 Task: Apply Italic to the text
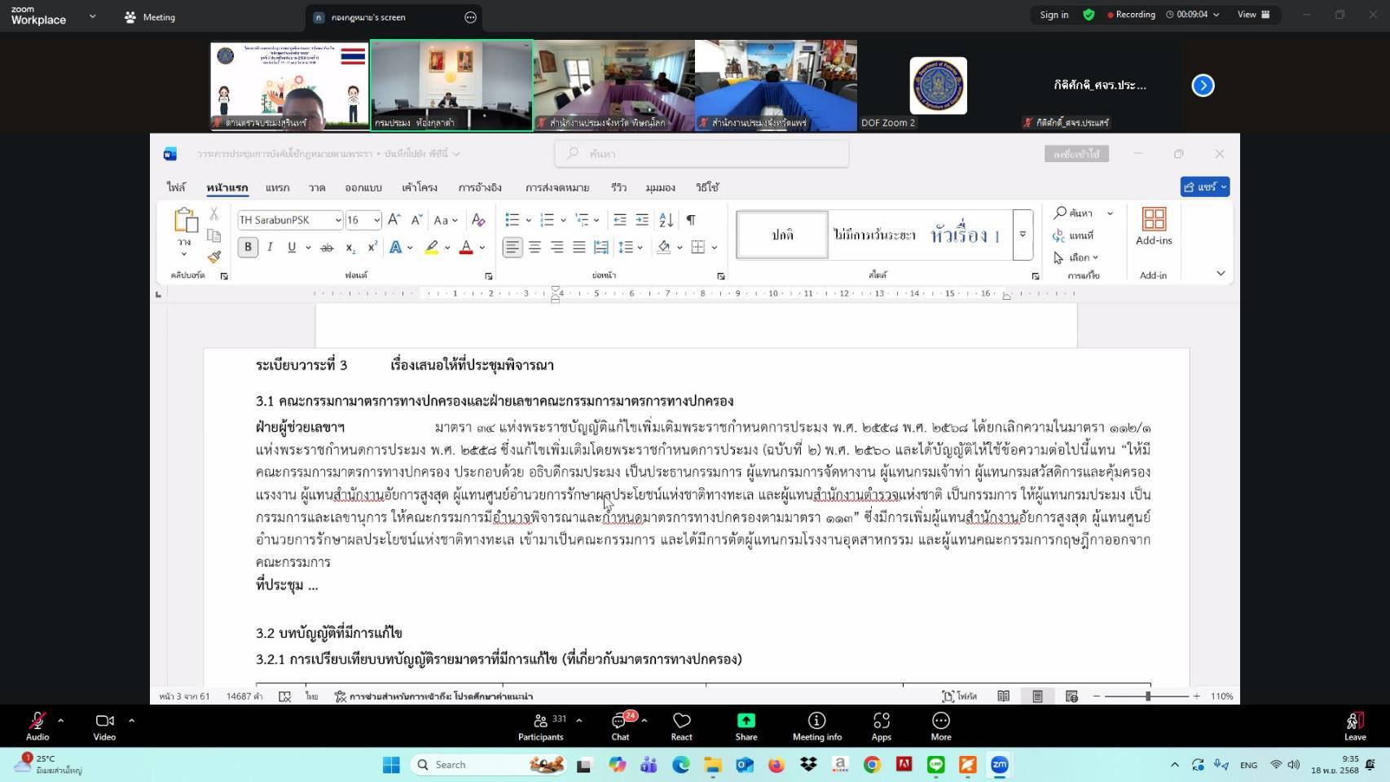269,247
